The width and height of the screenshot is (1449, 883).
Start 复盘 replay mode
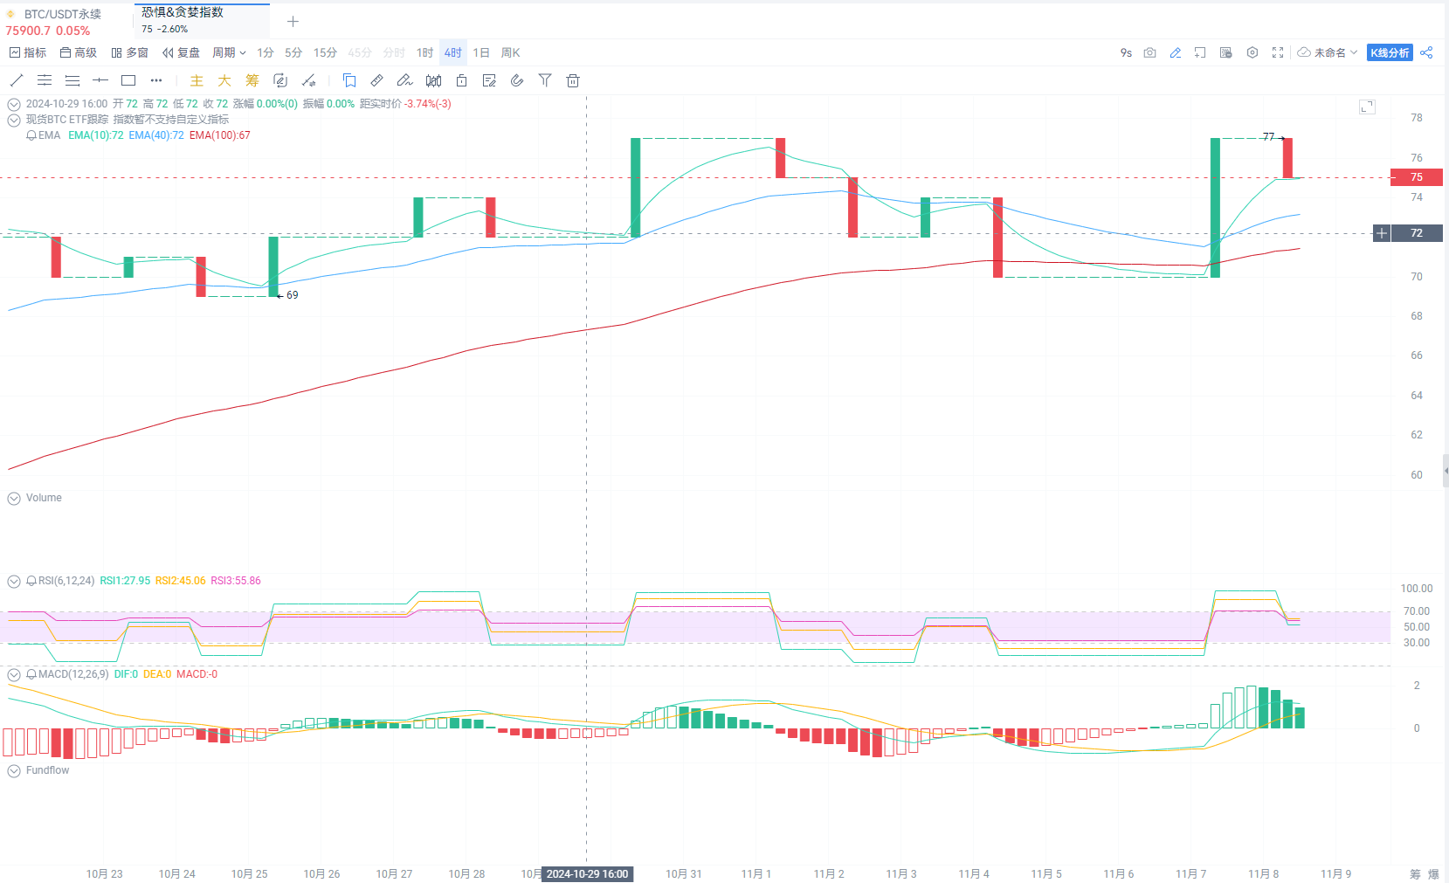pyautogui.click(x=181, y=52)
